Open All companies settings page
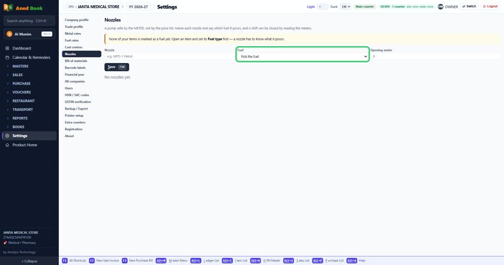The image size is (504, 265). [x=81, y=81]
